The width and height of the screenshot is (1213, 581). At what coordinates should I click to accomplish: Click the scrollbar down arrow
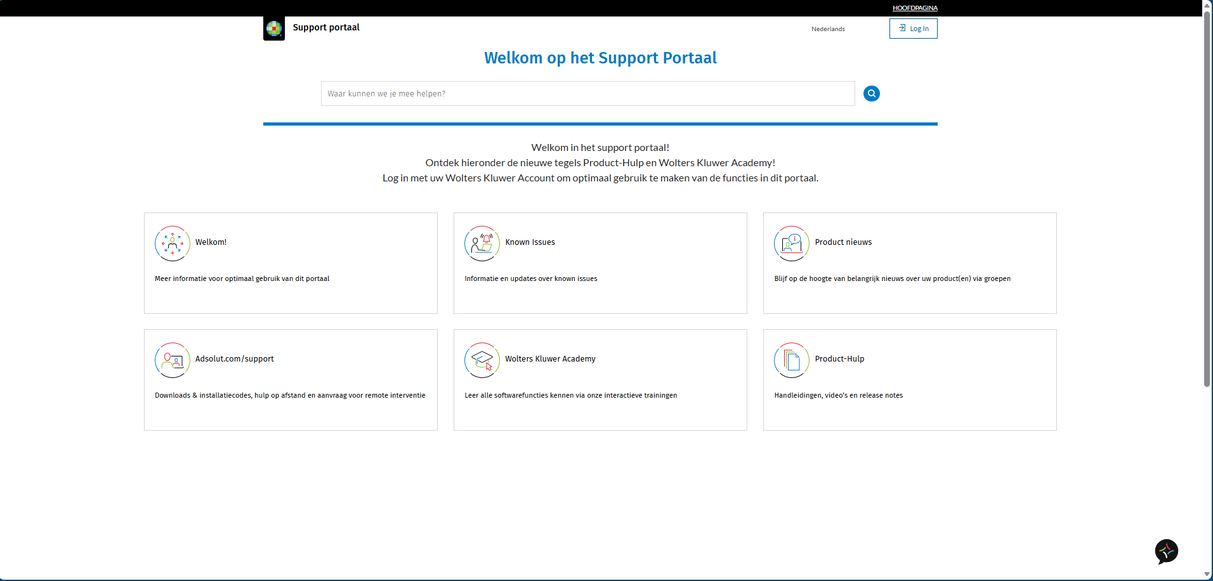(1207, 575)
